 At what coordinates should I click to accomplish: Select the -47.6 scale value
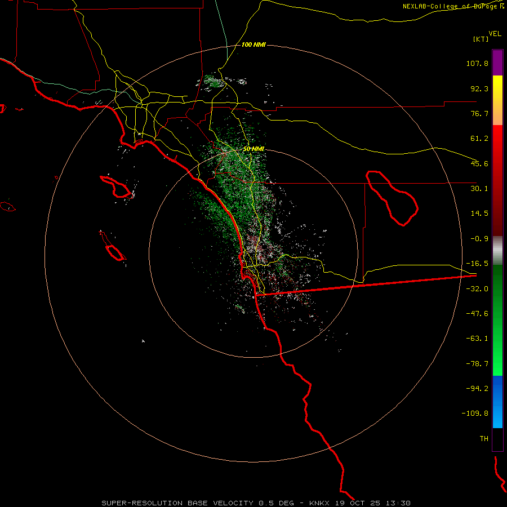point(477,314)
